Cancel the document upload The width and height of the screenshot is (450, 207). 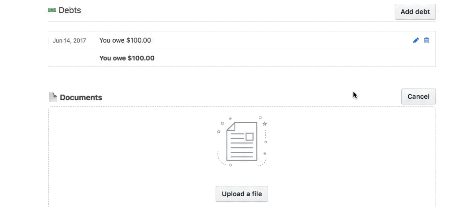[419, 96]
